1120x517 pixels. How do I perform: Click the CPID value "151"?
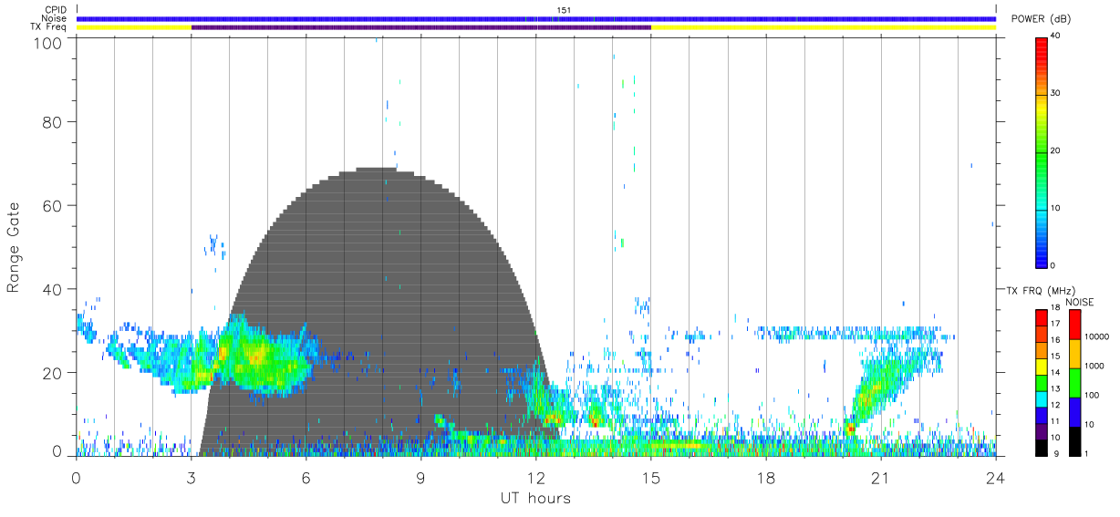pyautogui.click(x=563, y=10)
